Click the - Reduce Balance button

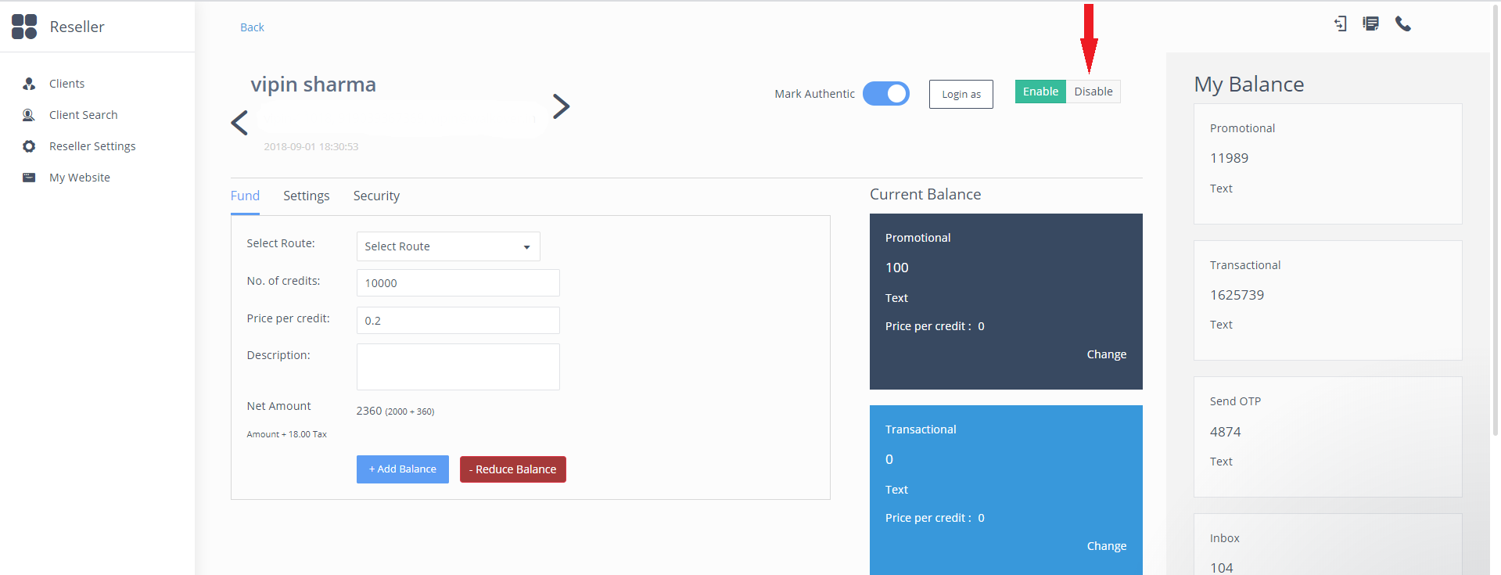tap(513, 469)
